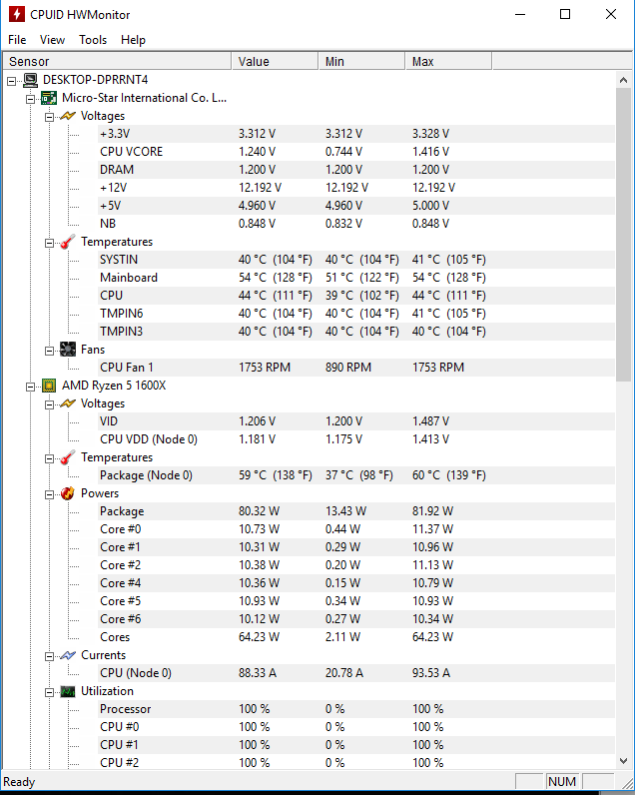The width and height of the screenshot is (635, 795).
Task: Open the File menu
Action: [x=17, y=40]
